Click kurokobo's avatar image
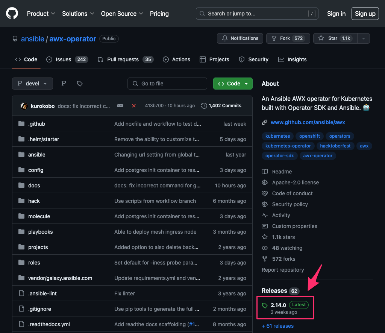This screenshot has height=333, width=385. 24,106
